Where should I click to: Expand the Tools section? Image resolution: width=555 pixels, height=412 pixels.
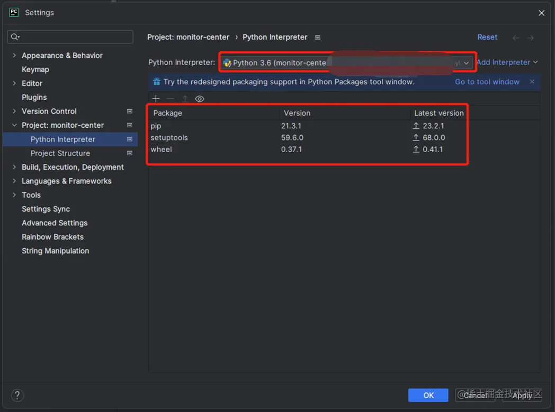14,195
